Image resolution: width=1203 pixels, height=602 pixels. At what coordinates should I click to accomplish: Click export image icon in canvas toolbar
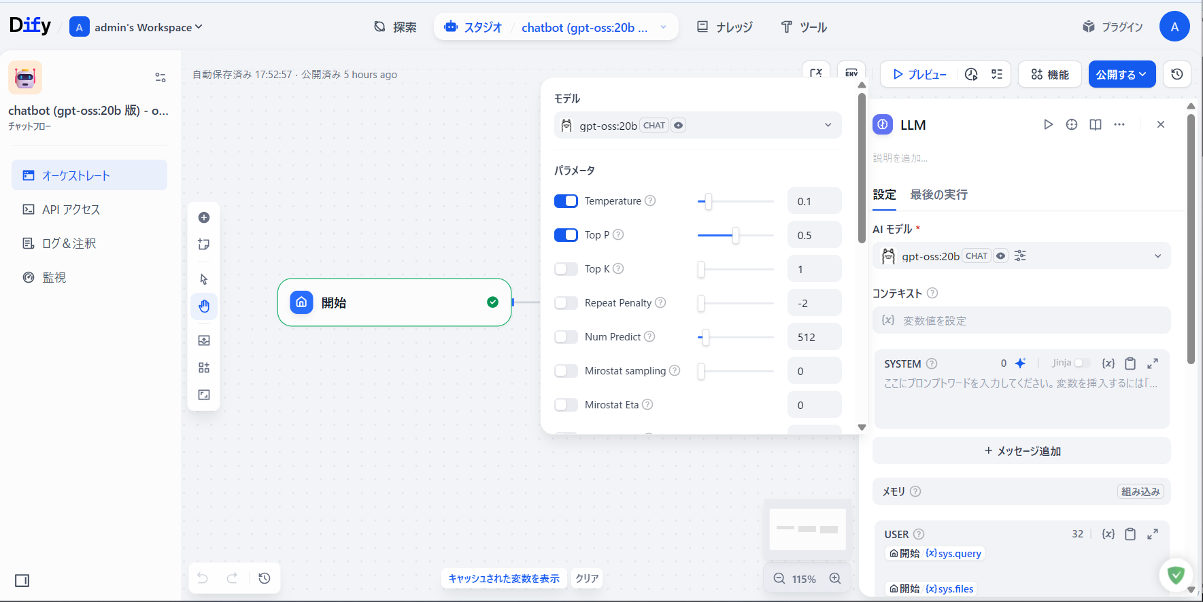pos(203,340)
